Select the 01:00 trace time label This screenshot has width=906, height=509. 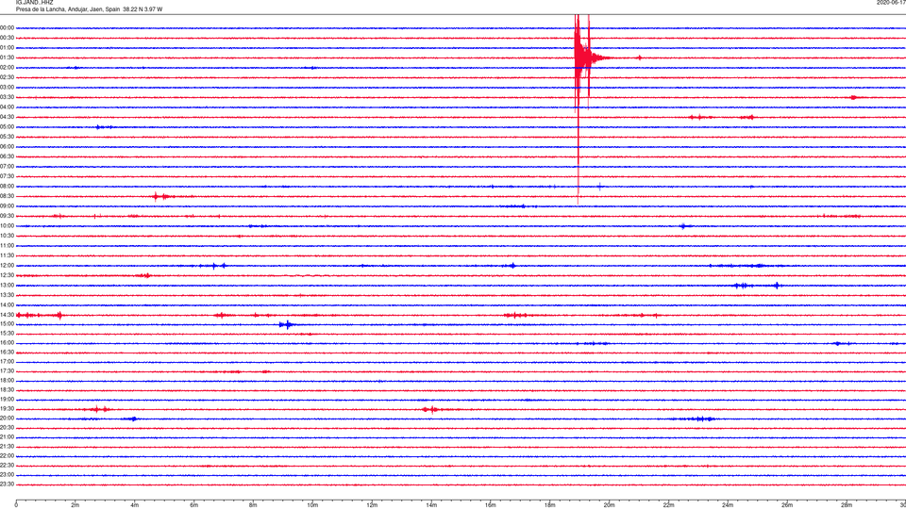click(7, 47)
